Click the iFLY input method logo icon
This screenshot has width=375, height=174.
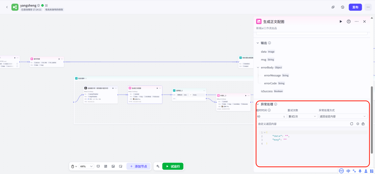click(x=342, y=171)
